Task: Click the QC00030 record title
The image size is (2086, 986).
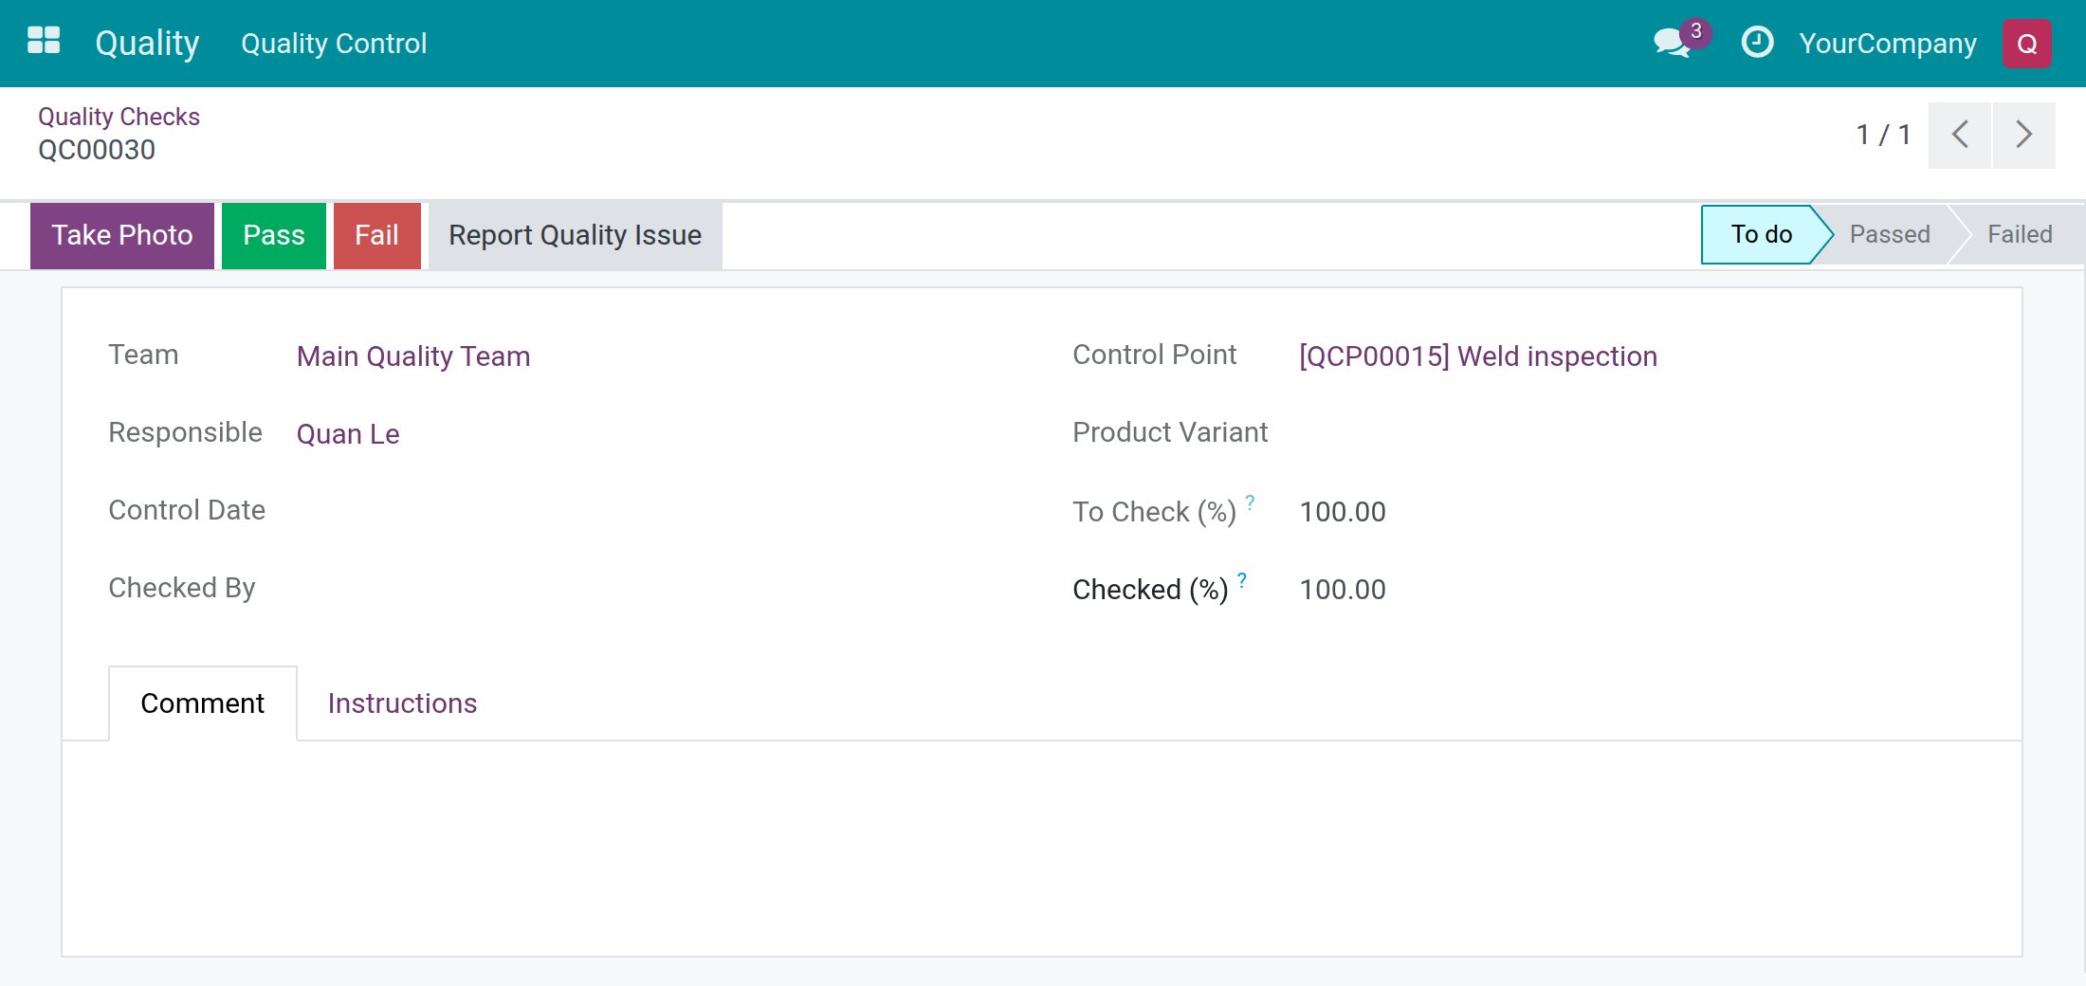Action: click(x=97, y=150)
